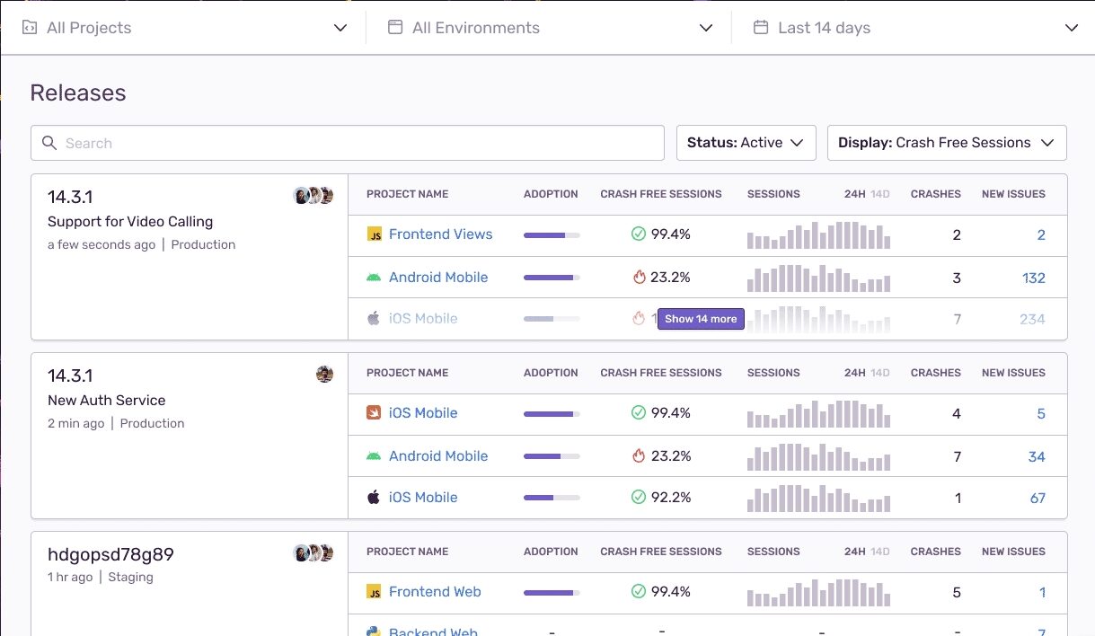Switch sessions chart to 14D in New Auth Service
1095x636 pixels.
[x=880, y=373]
